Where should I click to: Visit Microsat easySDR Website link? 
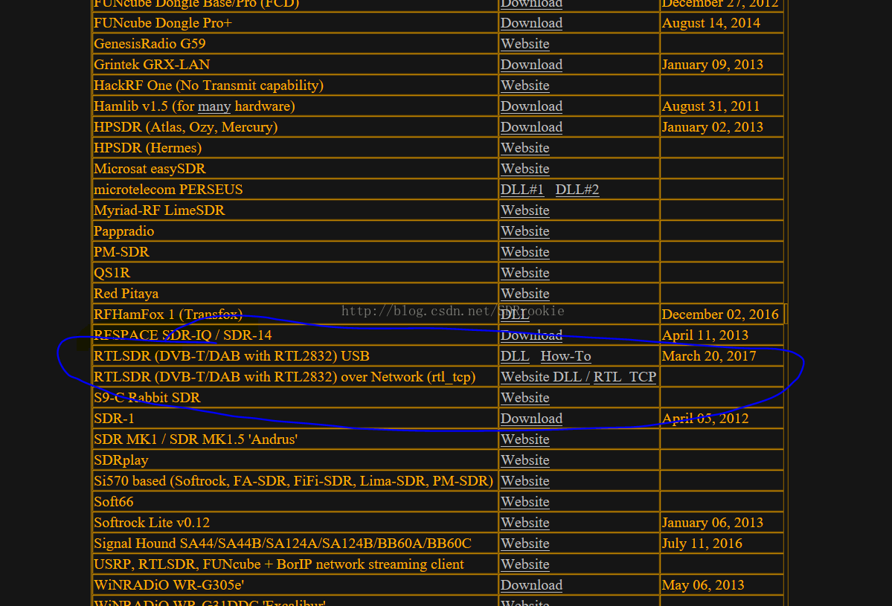click(x=525, y=169)
